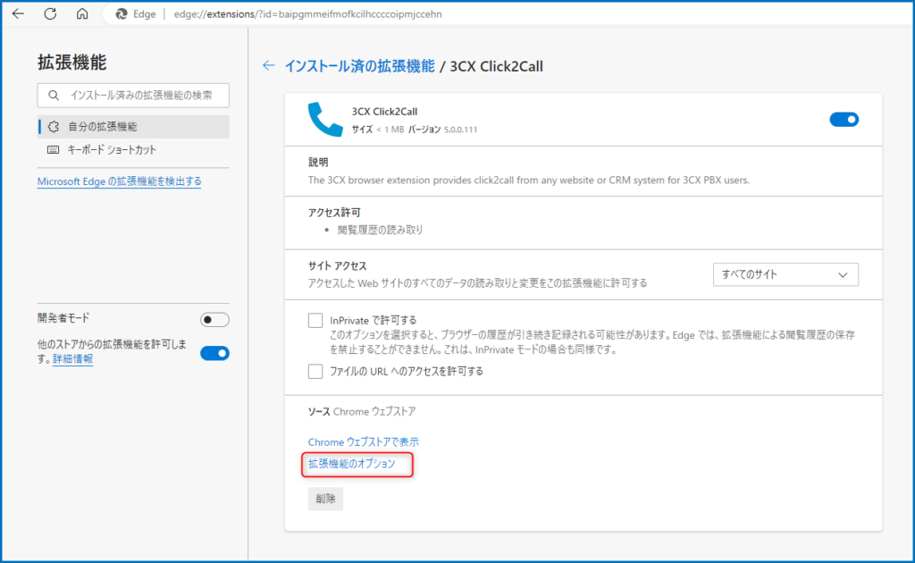Reload the page with refresh icon

point(50,13)
